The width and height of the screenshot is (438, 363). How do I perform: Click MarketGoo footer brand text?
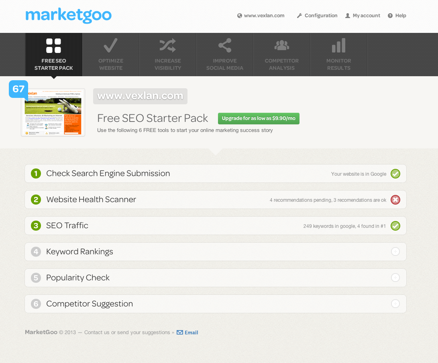(x=41, y=332)
